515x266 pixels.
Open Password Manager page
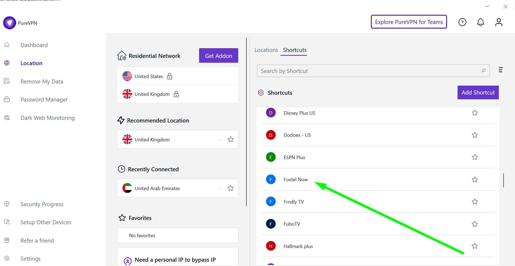[x=44, y=99]
